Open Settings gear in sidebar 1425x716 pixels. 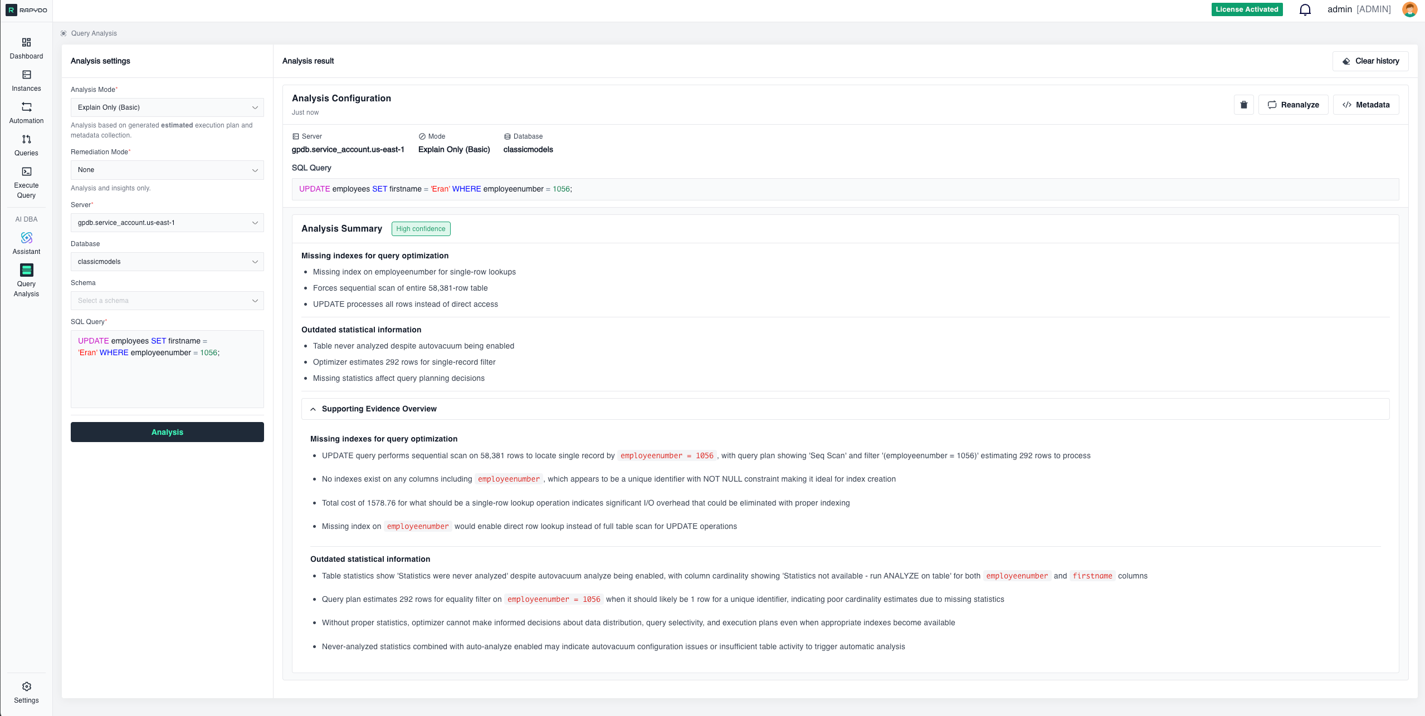tap(26, 687)
